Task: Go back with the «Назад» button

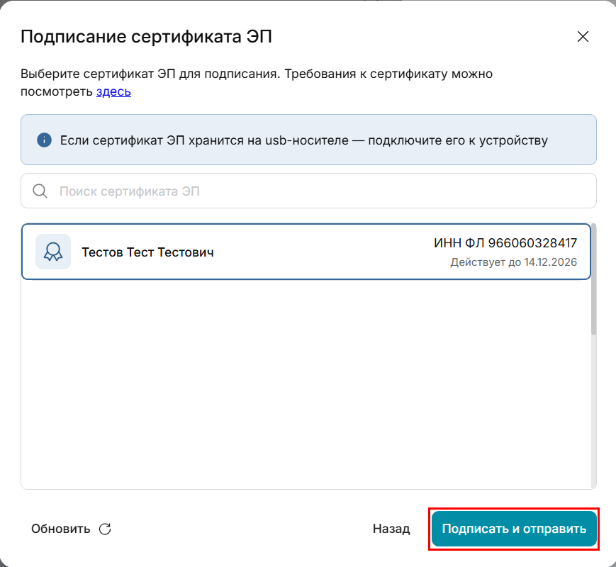Action: click(x=391, y=529)
